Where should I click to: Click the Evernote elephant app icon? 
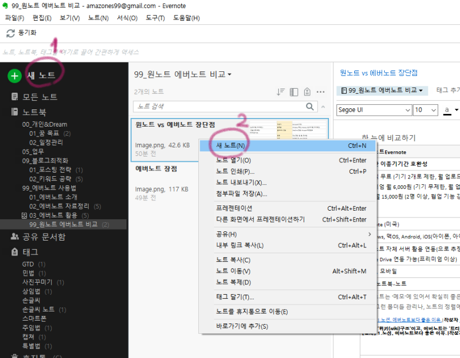click(5, 6)
